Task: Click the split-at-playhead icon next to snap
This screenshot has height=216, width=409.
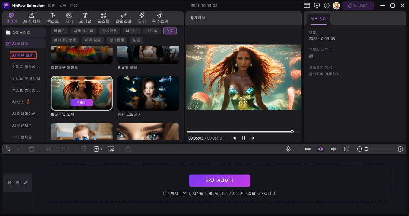Action: click(333, 149)
